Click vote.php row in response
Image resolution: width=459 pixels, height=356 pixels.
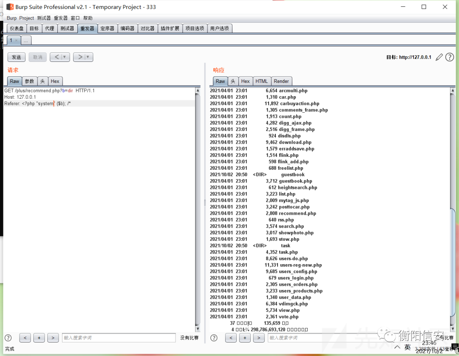click(x=254, y=317)
